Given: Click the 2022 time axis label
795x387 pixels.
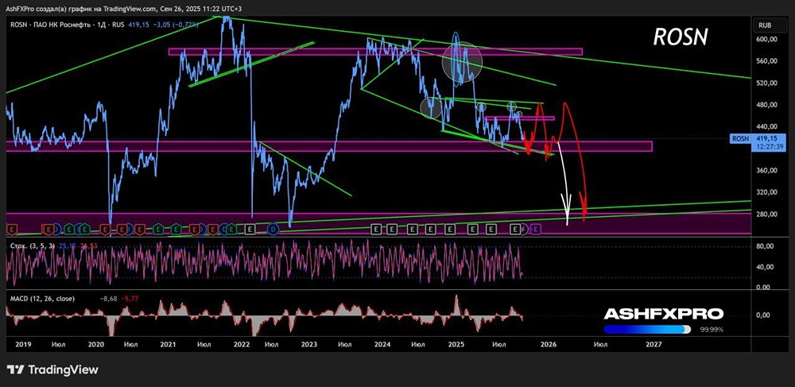Looking at the screenshot, I should tap(242, 344).
